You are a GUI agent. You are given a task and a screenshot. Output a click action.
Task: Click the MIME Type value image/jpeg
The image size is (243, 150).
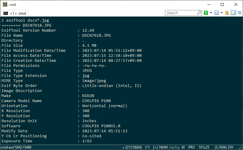point(94,81)
